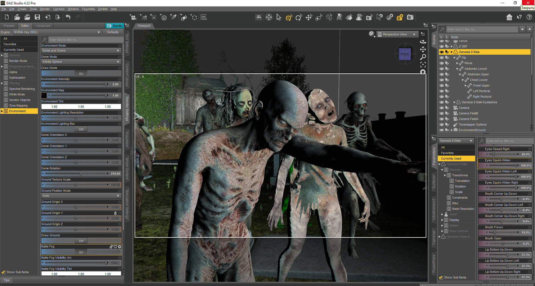Toggle Draw Ground switch
Viewport: 535px width, 286px height.
81,241
